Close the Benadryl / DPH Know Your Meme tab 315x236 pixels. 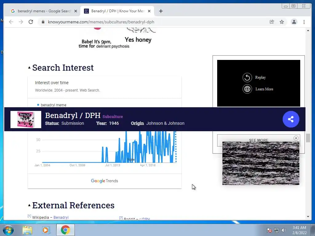point(149,11)
